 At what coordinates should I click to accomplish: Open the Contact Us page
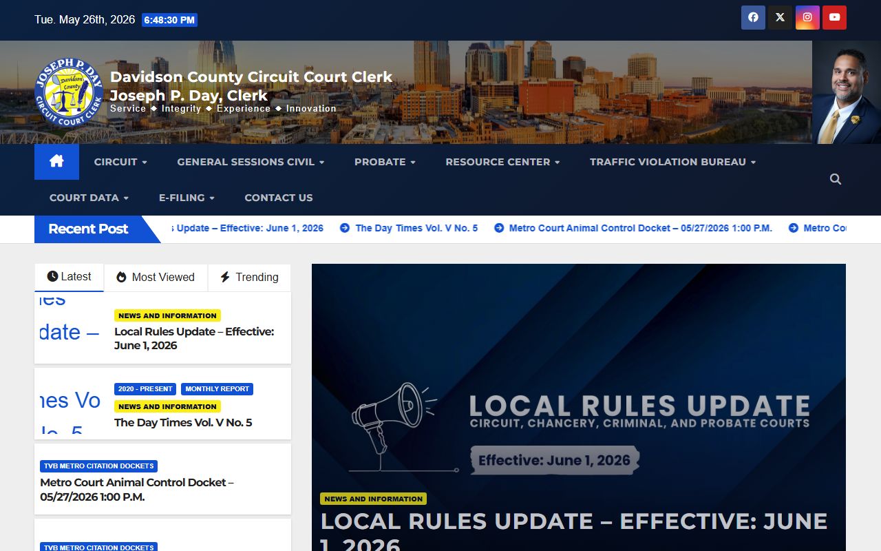tap(279, 198)
